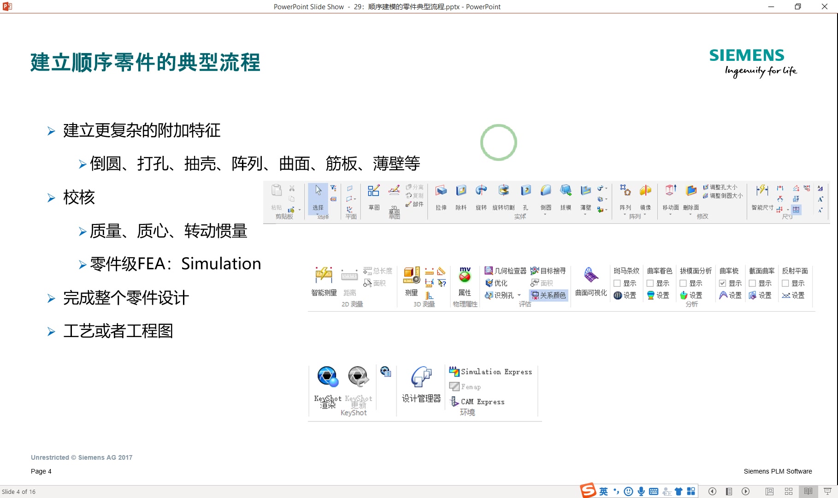Screen dimensions: 838x498
Task: Click the 删除面 delete faces icon
Action: [691, 190]
